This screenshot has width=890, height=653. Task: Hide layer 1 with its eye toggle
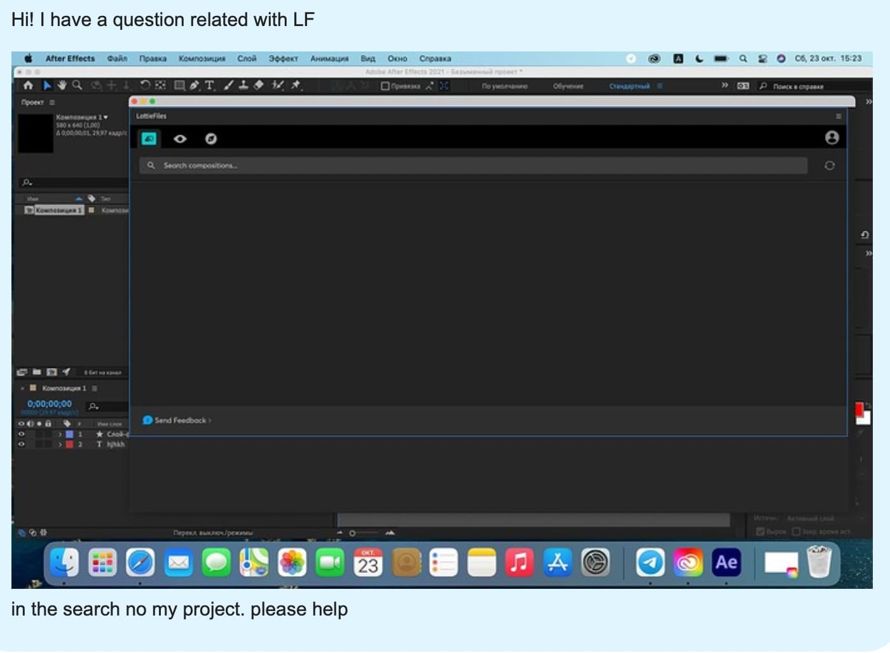click(x=21, y=434)
